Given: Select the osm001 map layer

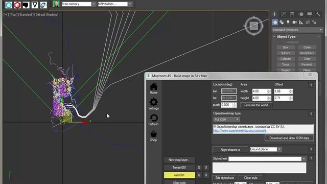Looking at the screenshot, I should (x=179, y=175).
